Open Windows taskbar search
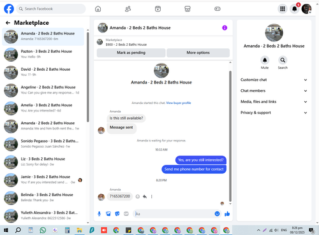319x235 pixels. point(18,230)
